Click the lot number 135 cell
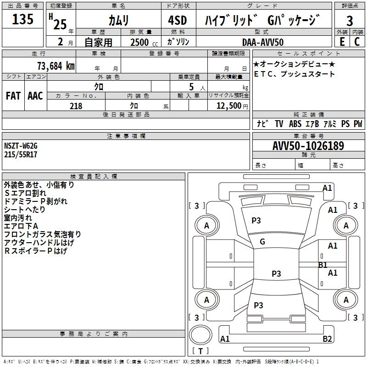Viewport: 367px width, 367px height. point(23,19)
